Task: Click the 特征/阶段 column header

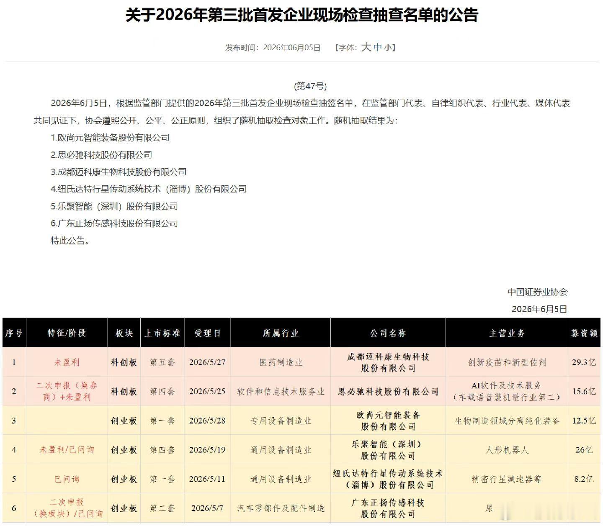Action: (x=67, y=333)
